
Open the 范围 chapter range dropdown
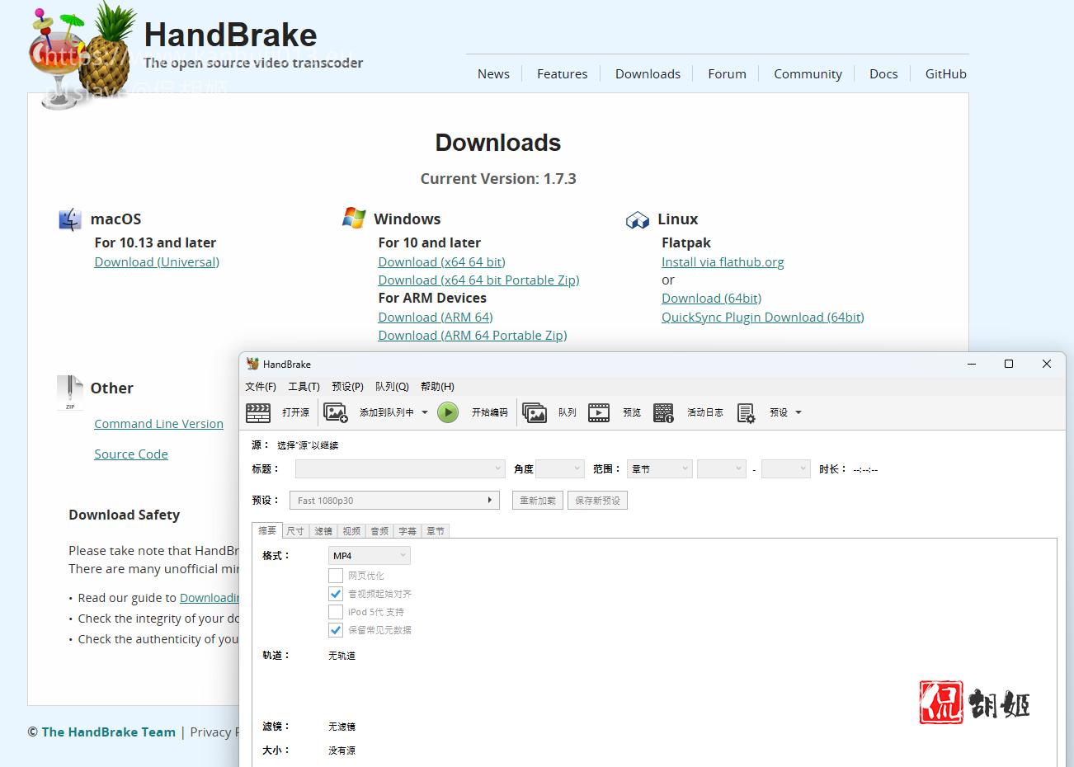point(659,468)
